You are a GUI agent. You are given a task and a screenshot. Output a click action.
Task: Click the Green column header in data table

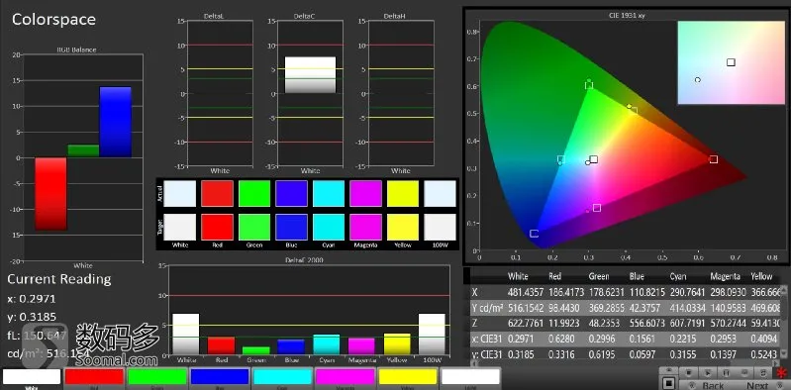598,276
